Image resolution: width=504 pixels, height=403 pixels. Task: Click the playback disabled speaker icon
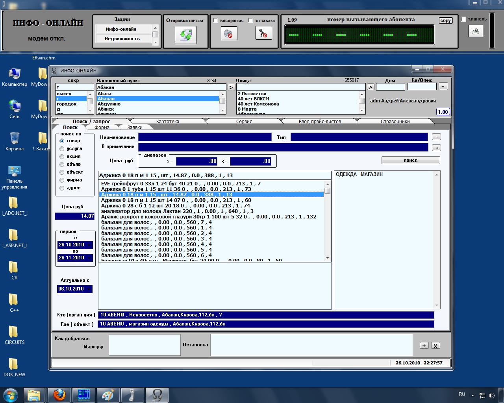point(228,33)
